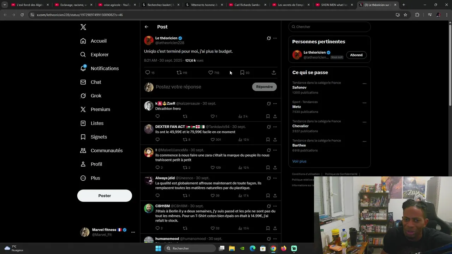Screen dimensions: 452x254
Task: Open the Safonov trend
Action: point(299,87)
